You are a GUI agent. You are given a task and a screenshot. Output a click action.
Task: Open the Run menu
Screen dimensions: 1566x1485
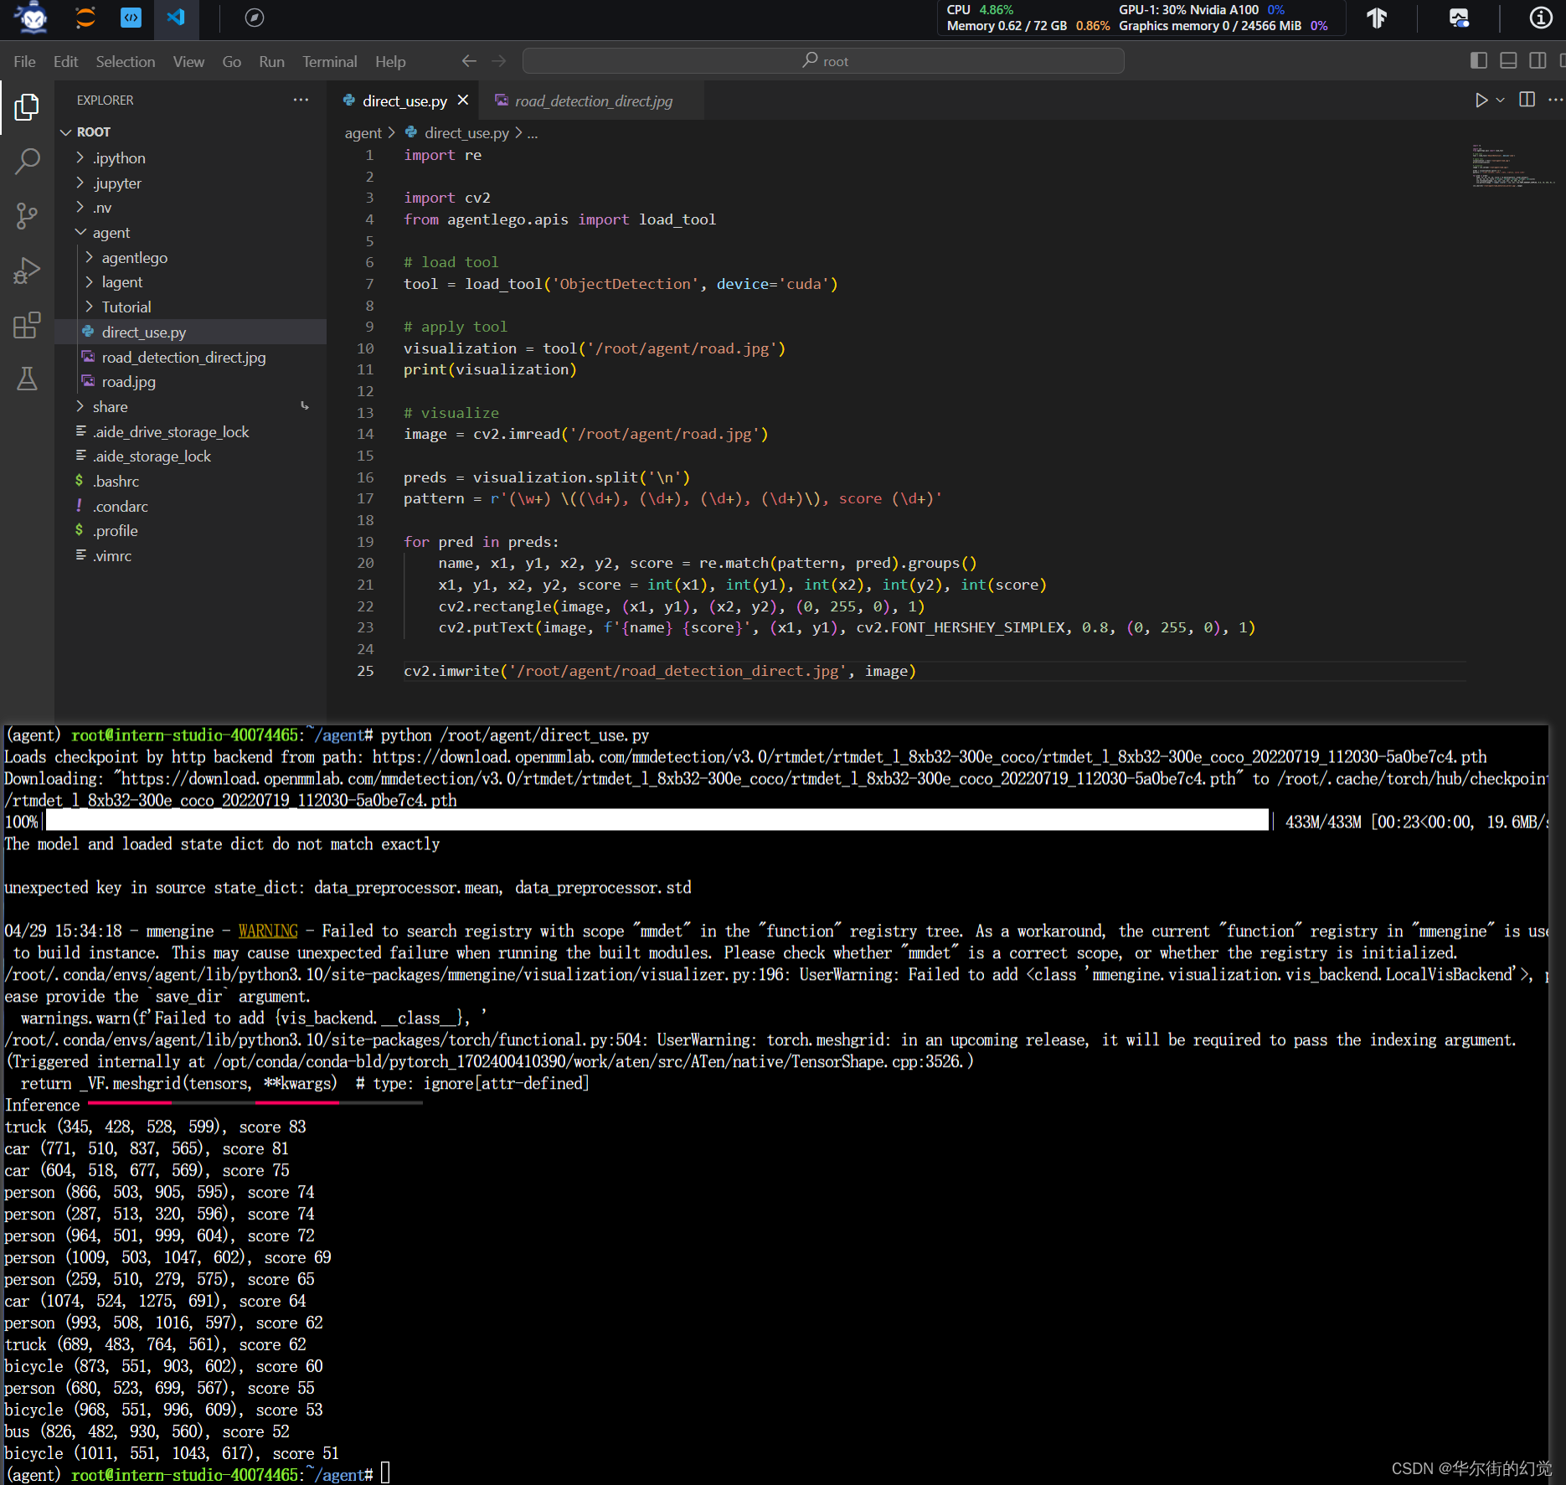pos(271,61)
